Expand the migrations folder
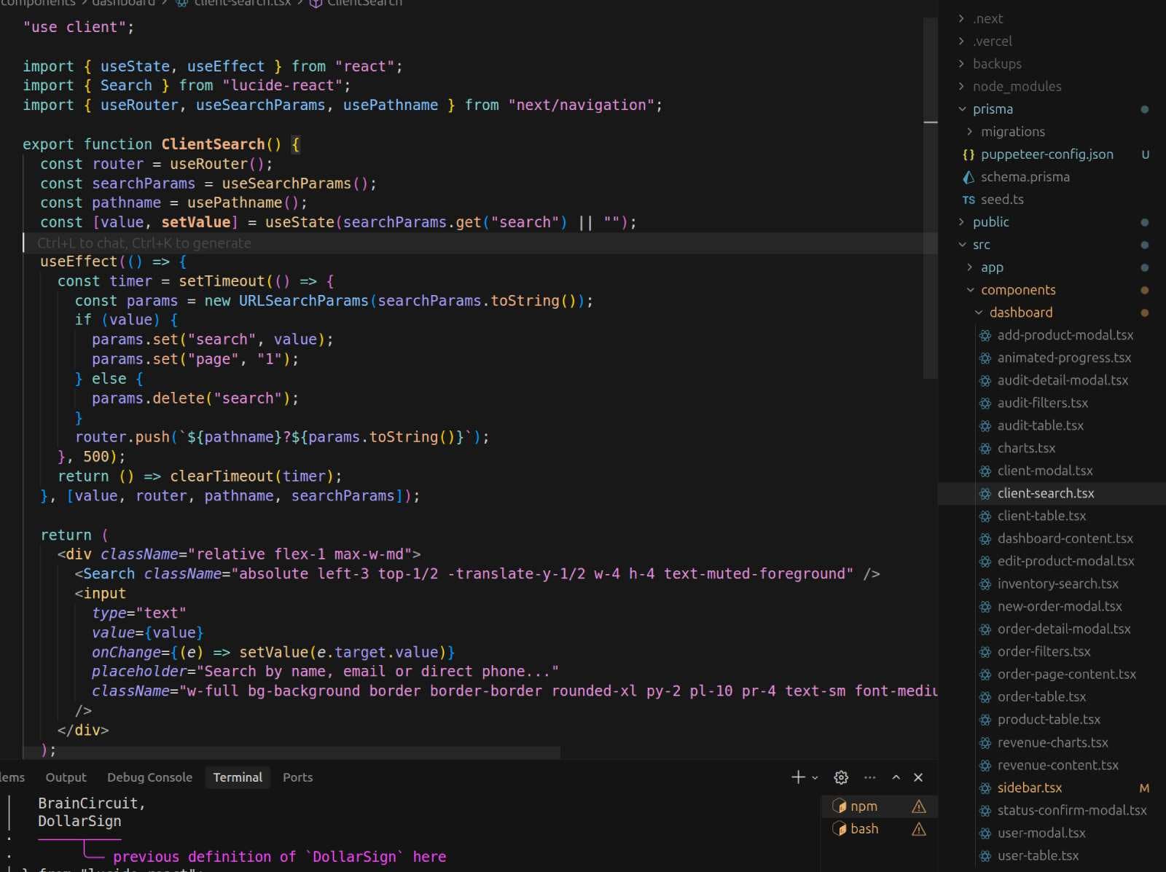Viewport: 1166px width, 872px height. (x=1012, y=131)
